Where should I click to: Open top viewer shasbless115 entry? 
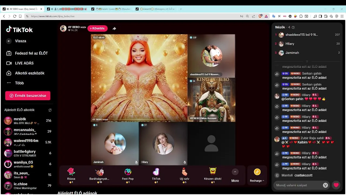tap(307, 35)
